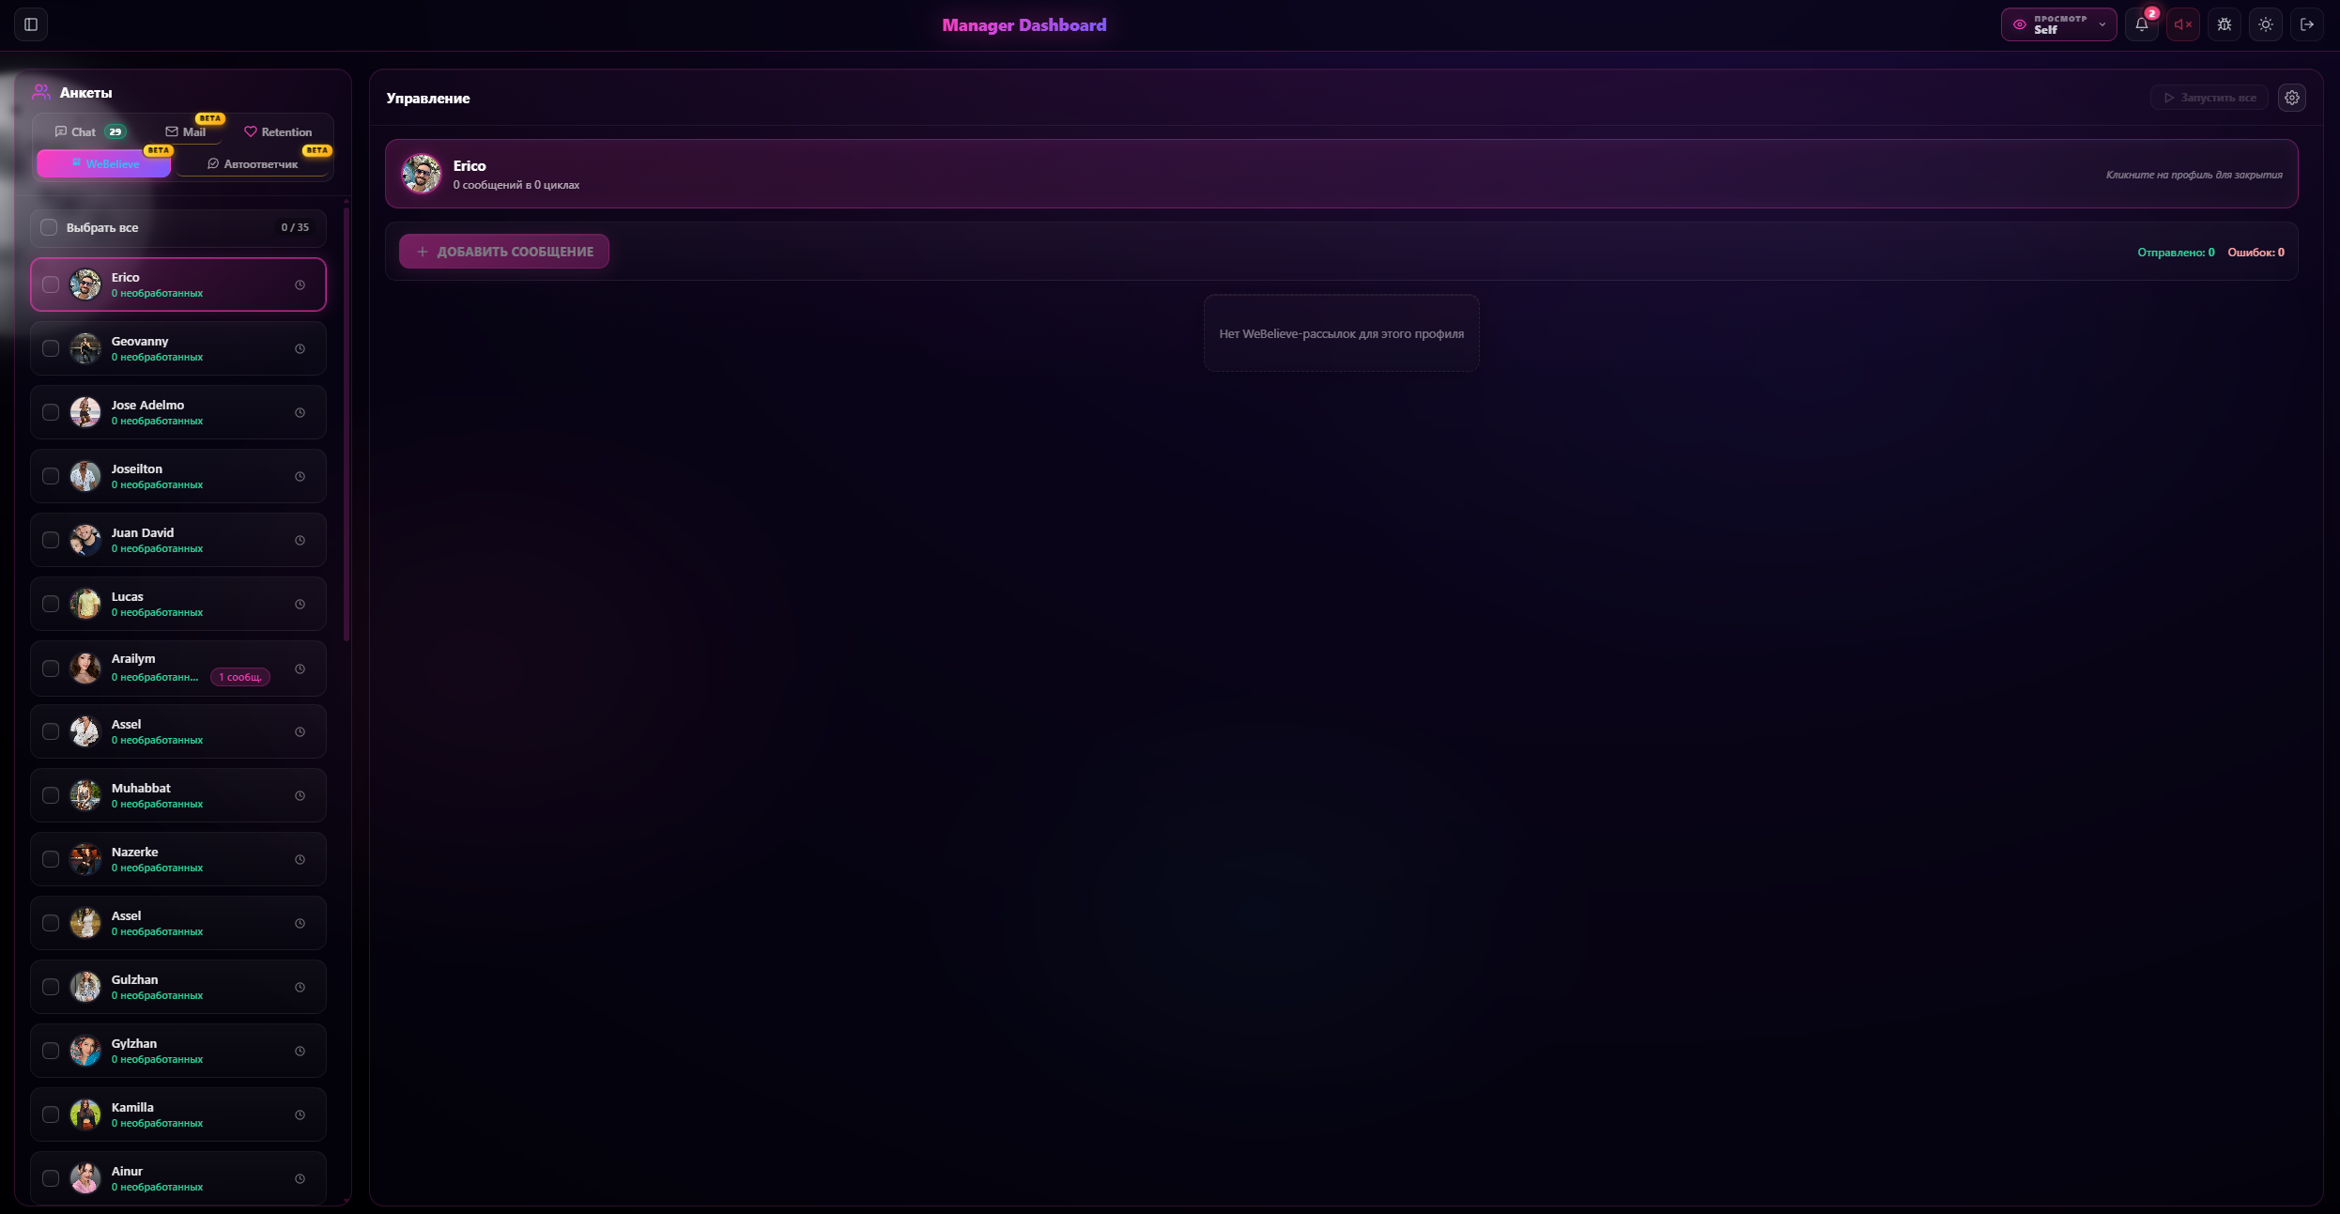Toggle the muted sound icon
2340x1214 pixels.
(x=2183, y=24)
